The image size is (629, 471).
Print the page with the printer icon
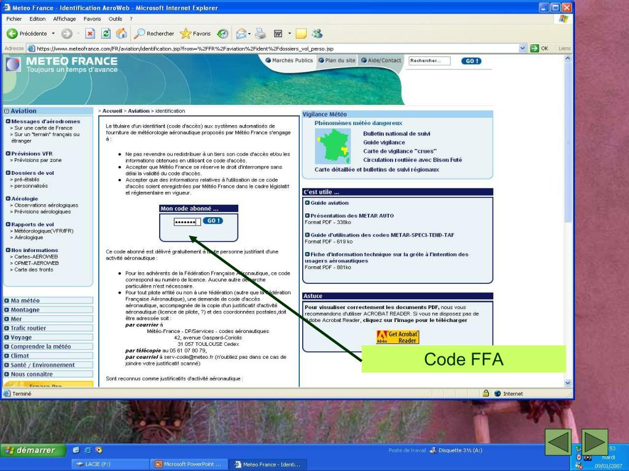[260, 34]
